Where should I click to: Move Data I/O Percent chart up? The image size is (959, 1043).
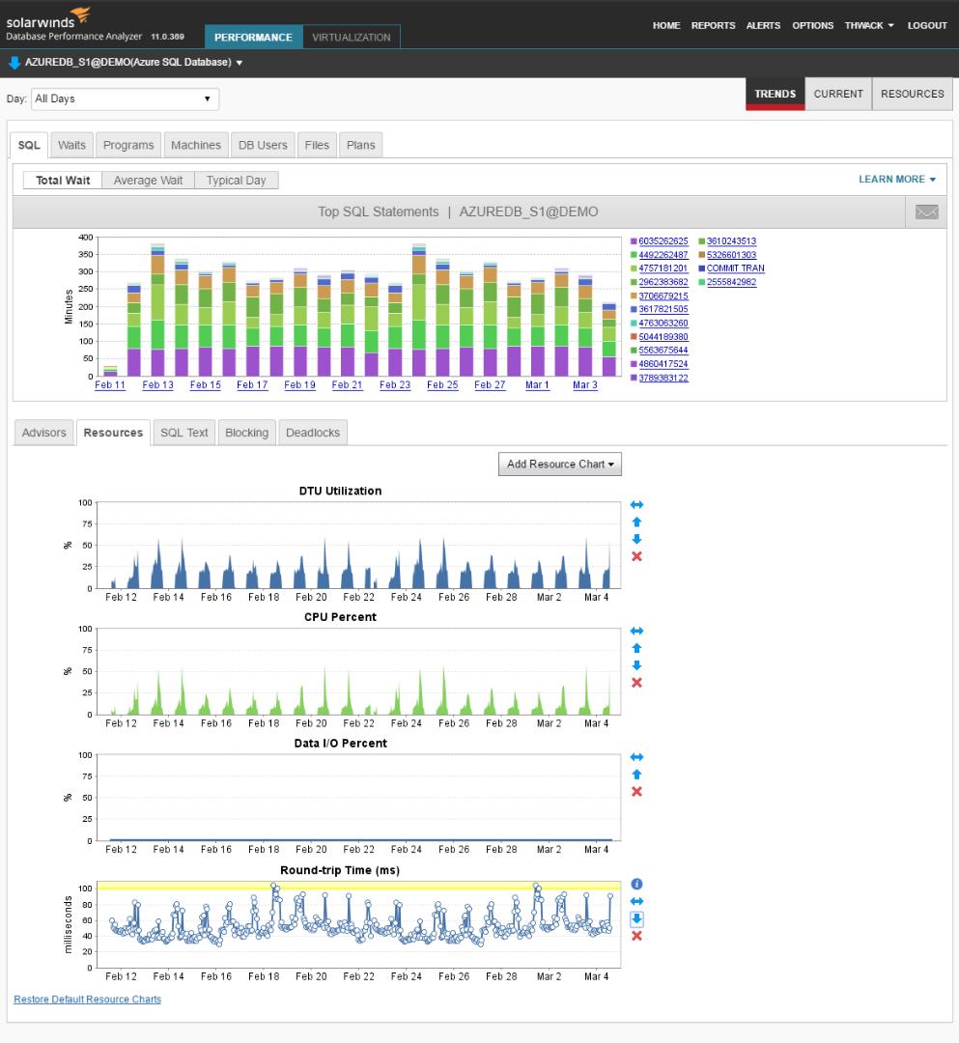[x=636, y=775]
